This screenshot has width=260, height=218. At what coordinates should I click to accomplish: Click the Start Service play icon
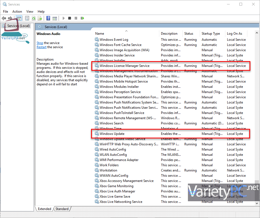63,18
